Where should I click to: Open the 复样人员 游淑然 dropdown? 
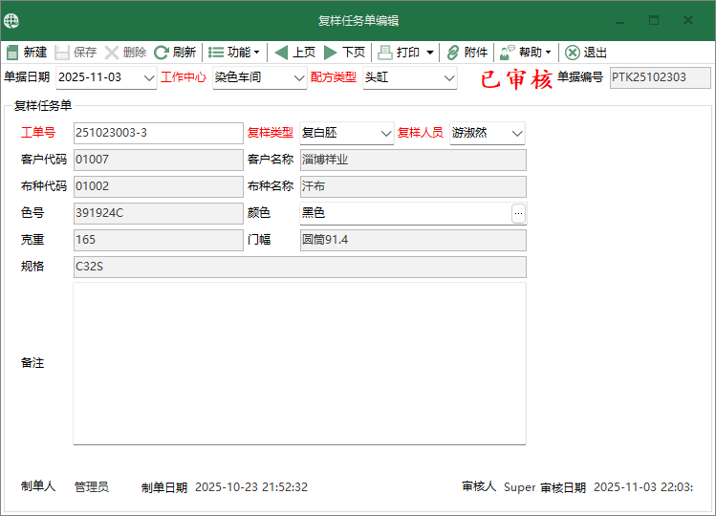point(517,134)
